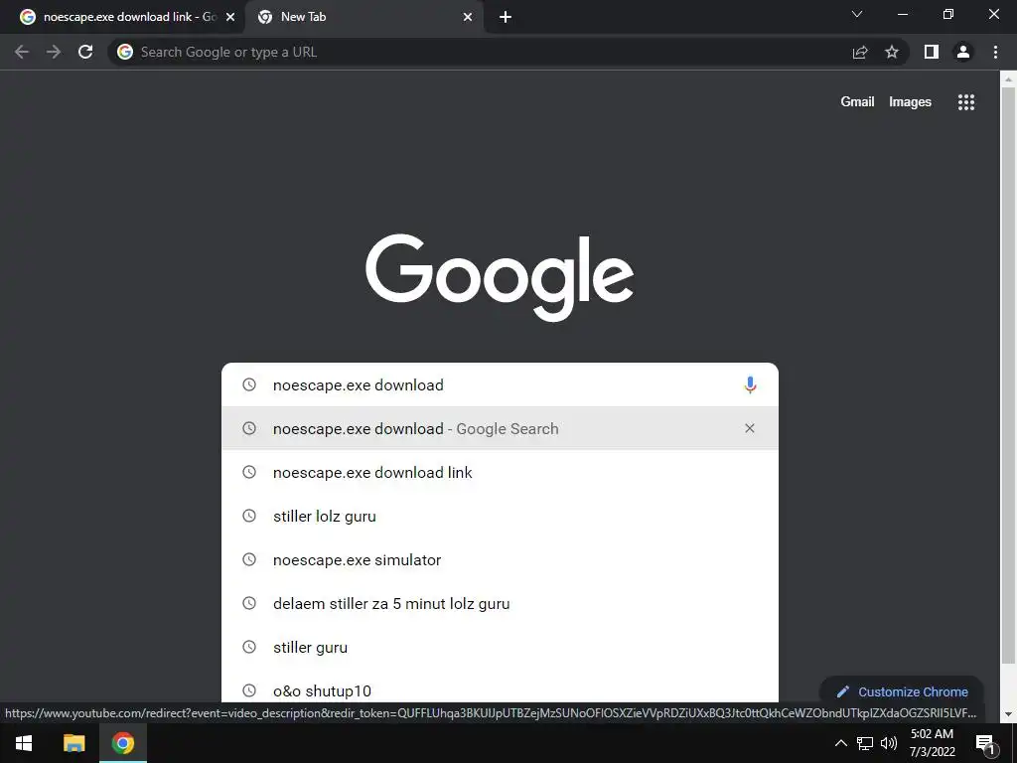Open the Chrome three-dot menu
Viewport: 1017px width, 763px height.
coord(995,52)
